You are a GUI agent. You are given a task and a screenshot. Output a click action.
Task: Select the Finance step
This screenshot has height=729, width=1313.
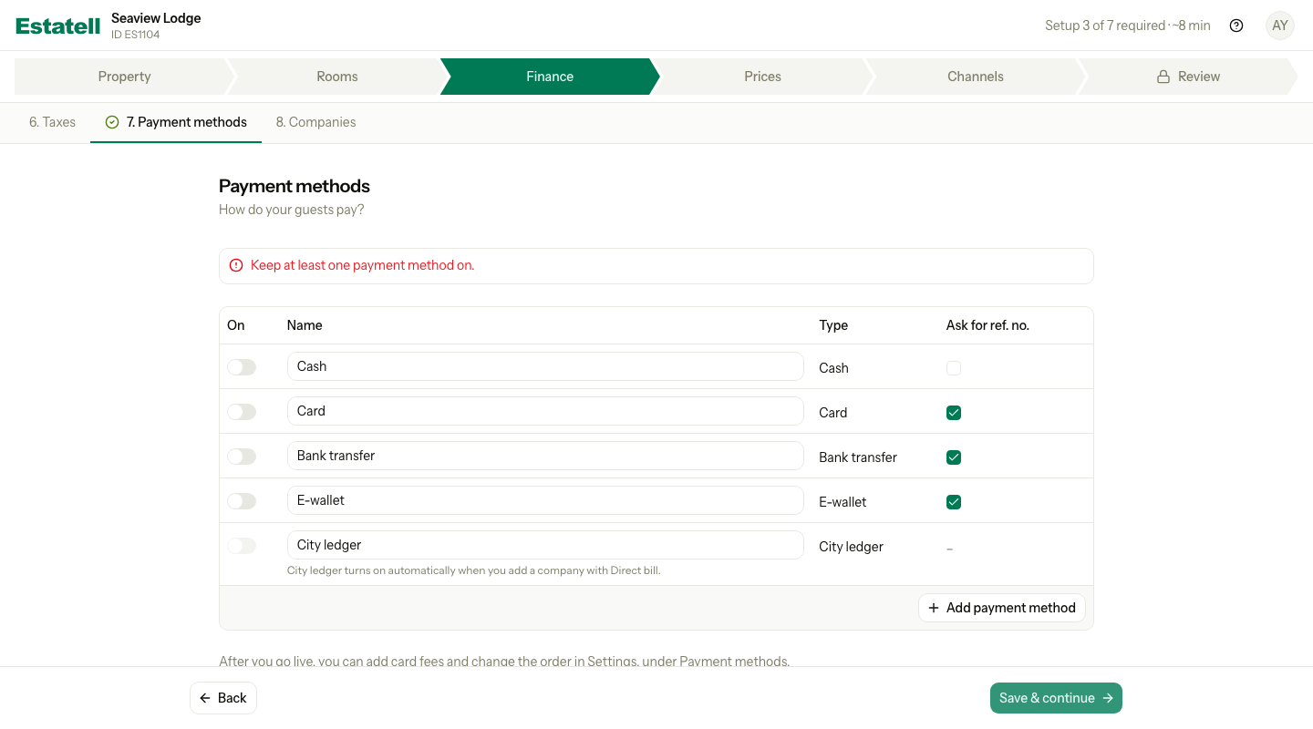[x=550, y=77]
